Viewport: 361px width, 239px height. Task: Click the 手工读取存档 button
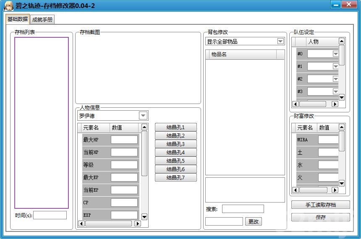(320, 205)
